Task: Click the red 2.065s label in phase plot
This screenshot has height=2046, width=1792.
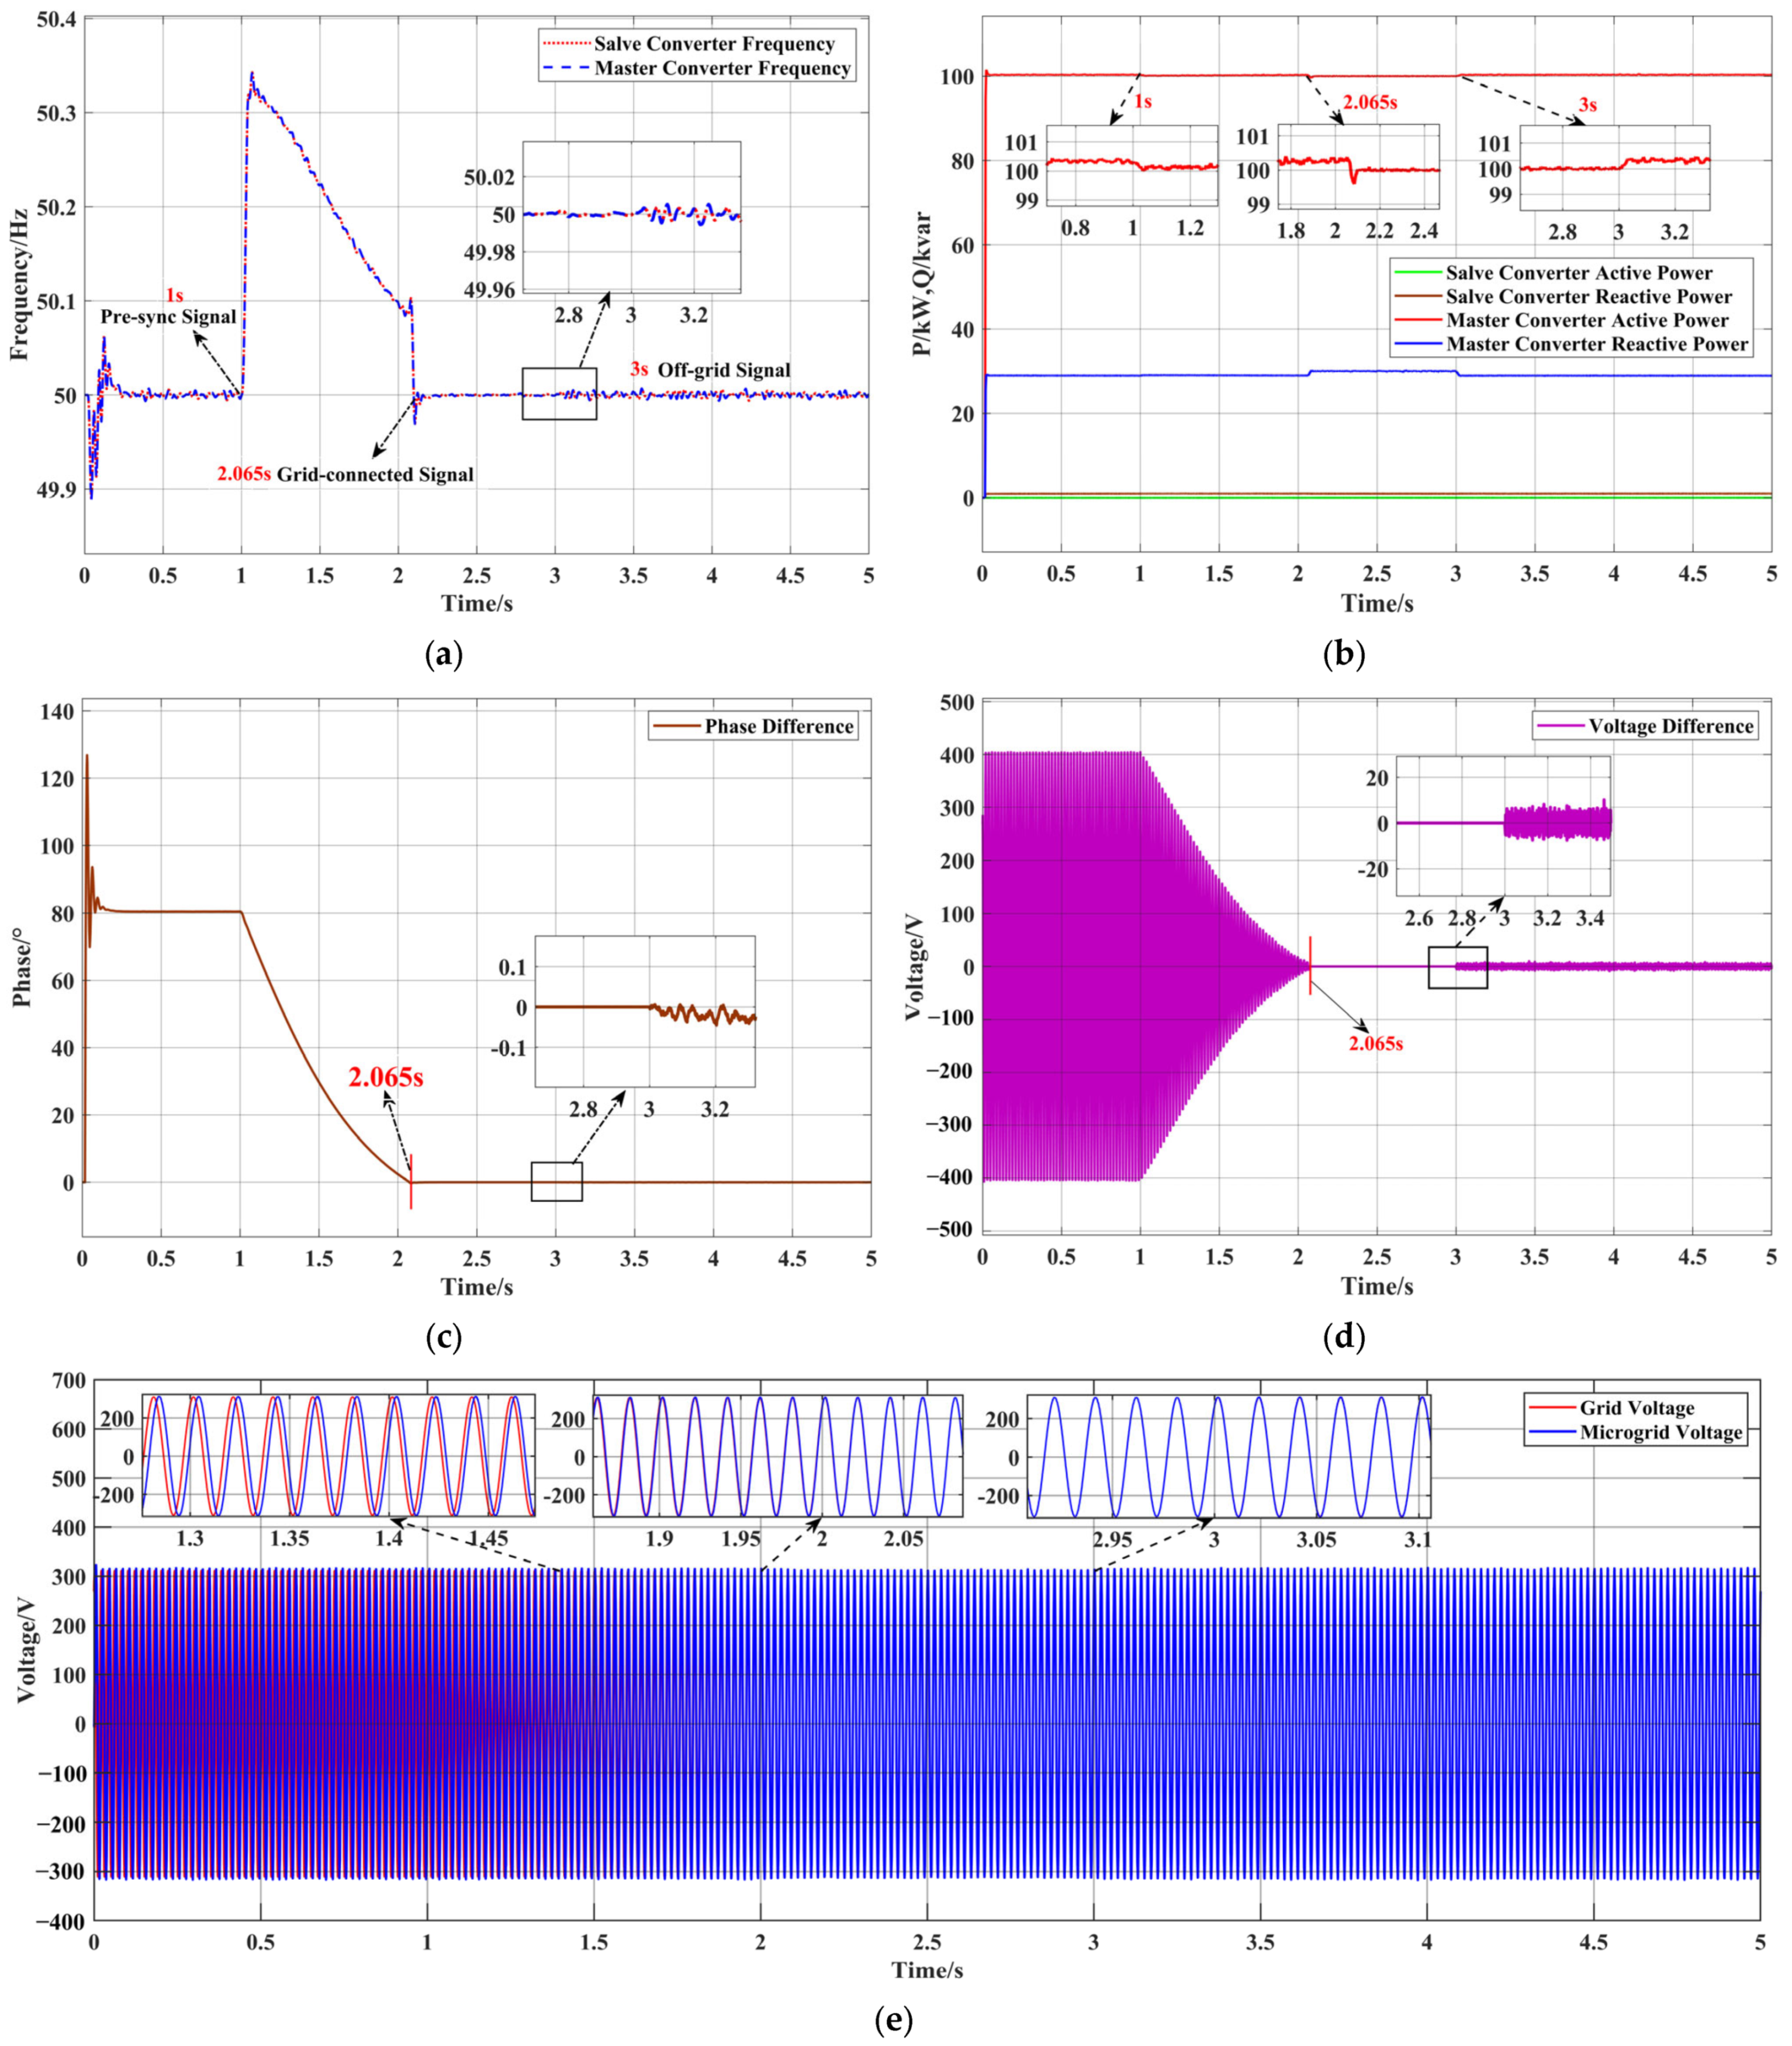Action: pyautogui.click(x=386, y=1077)
